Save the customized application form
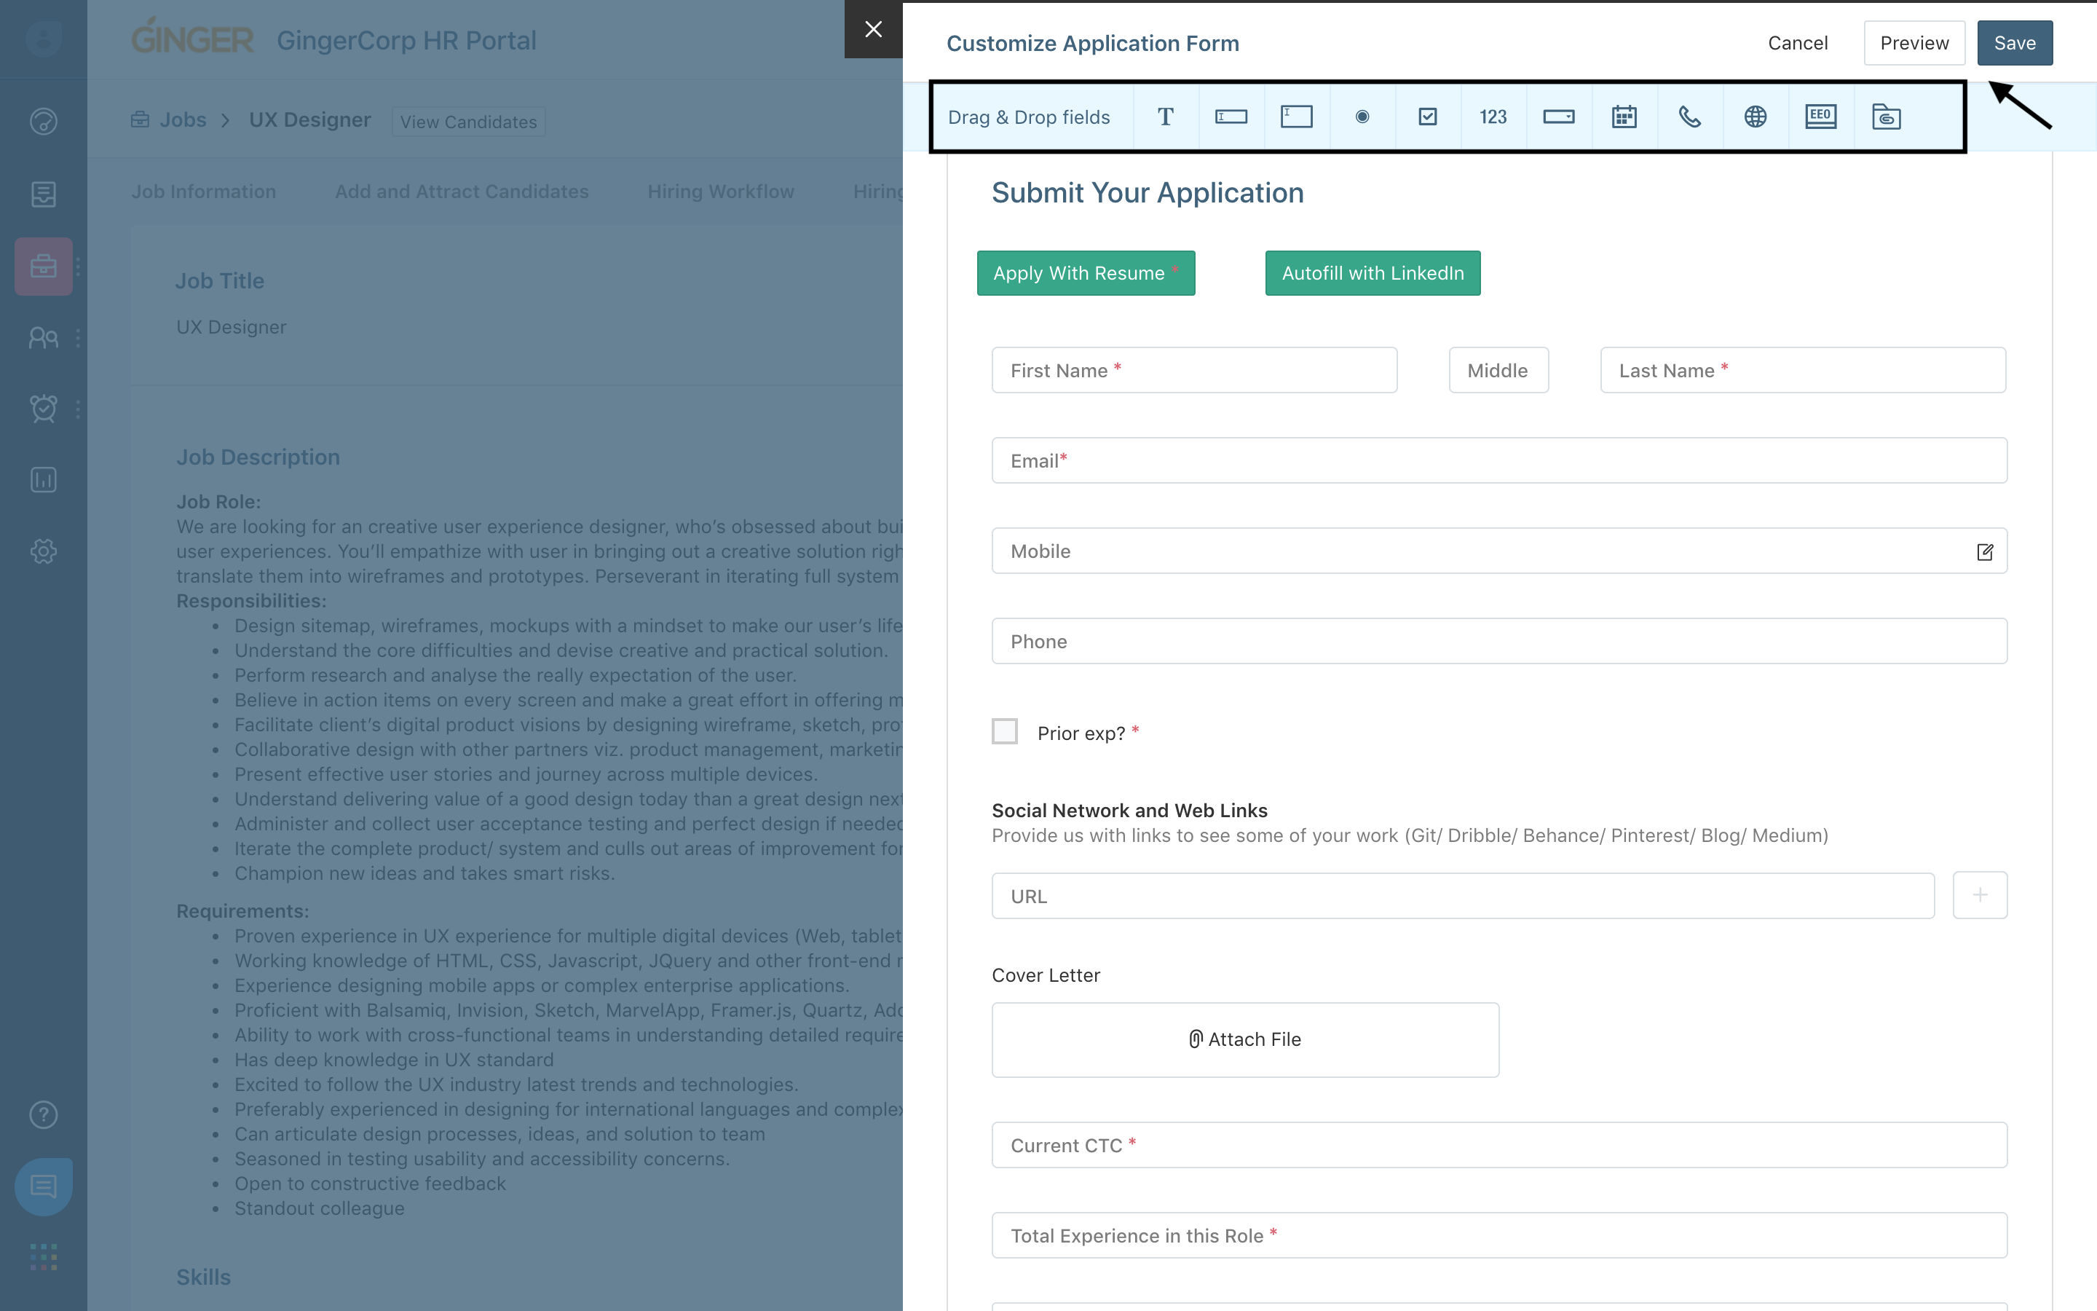 point(2015,42)
